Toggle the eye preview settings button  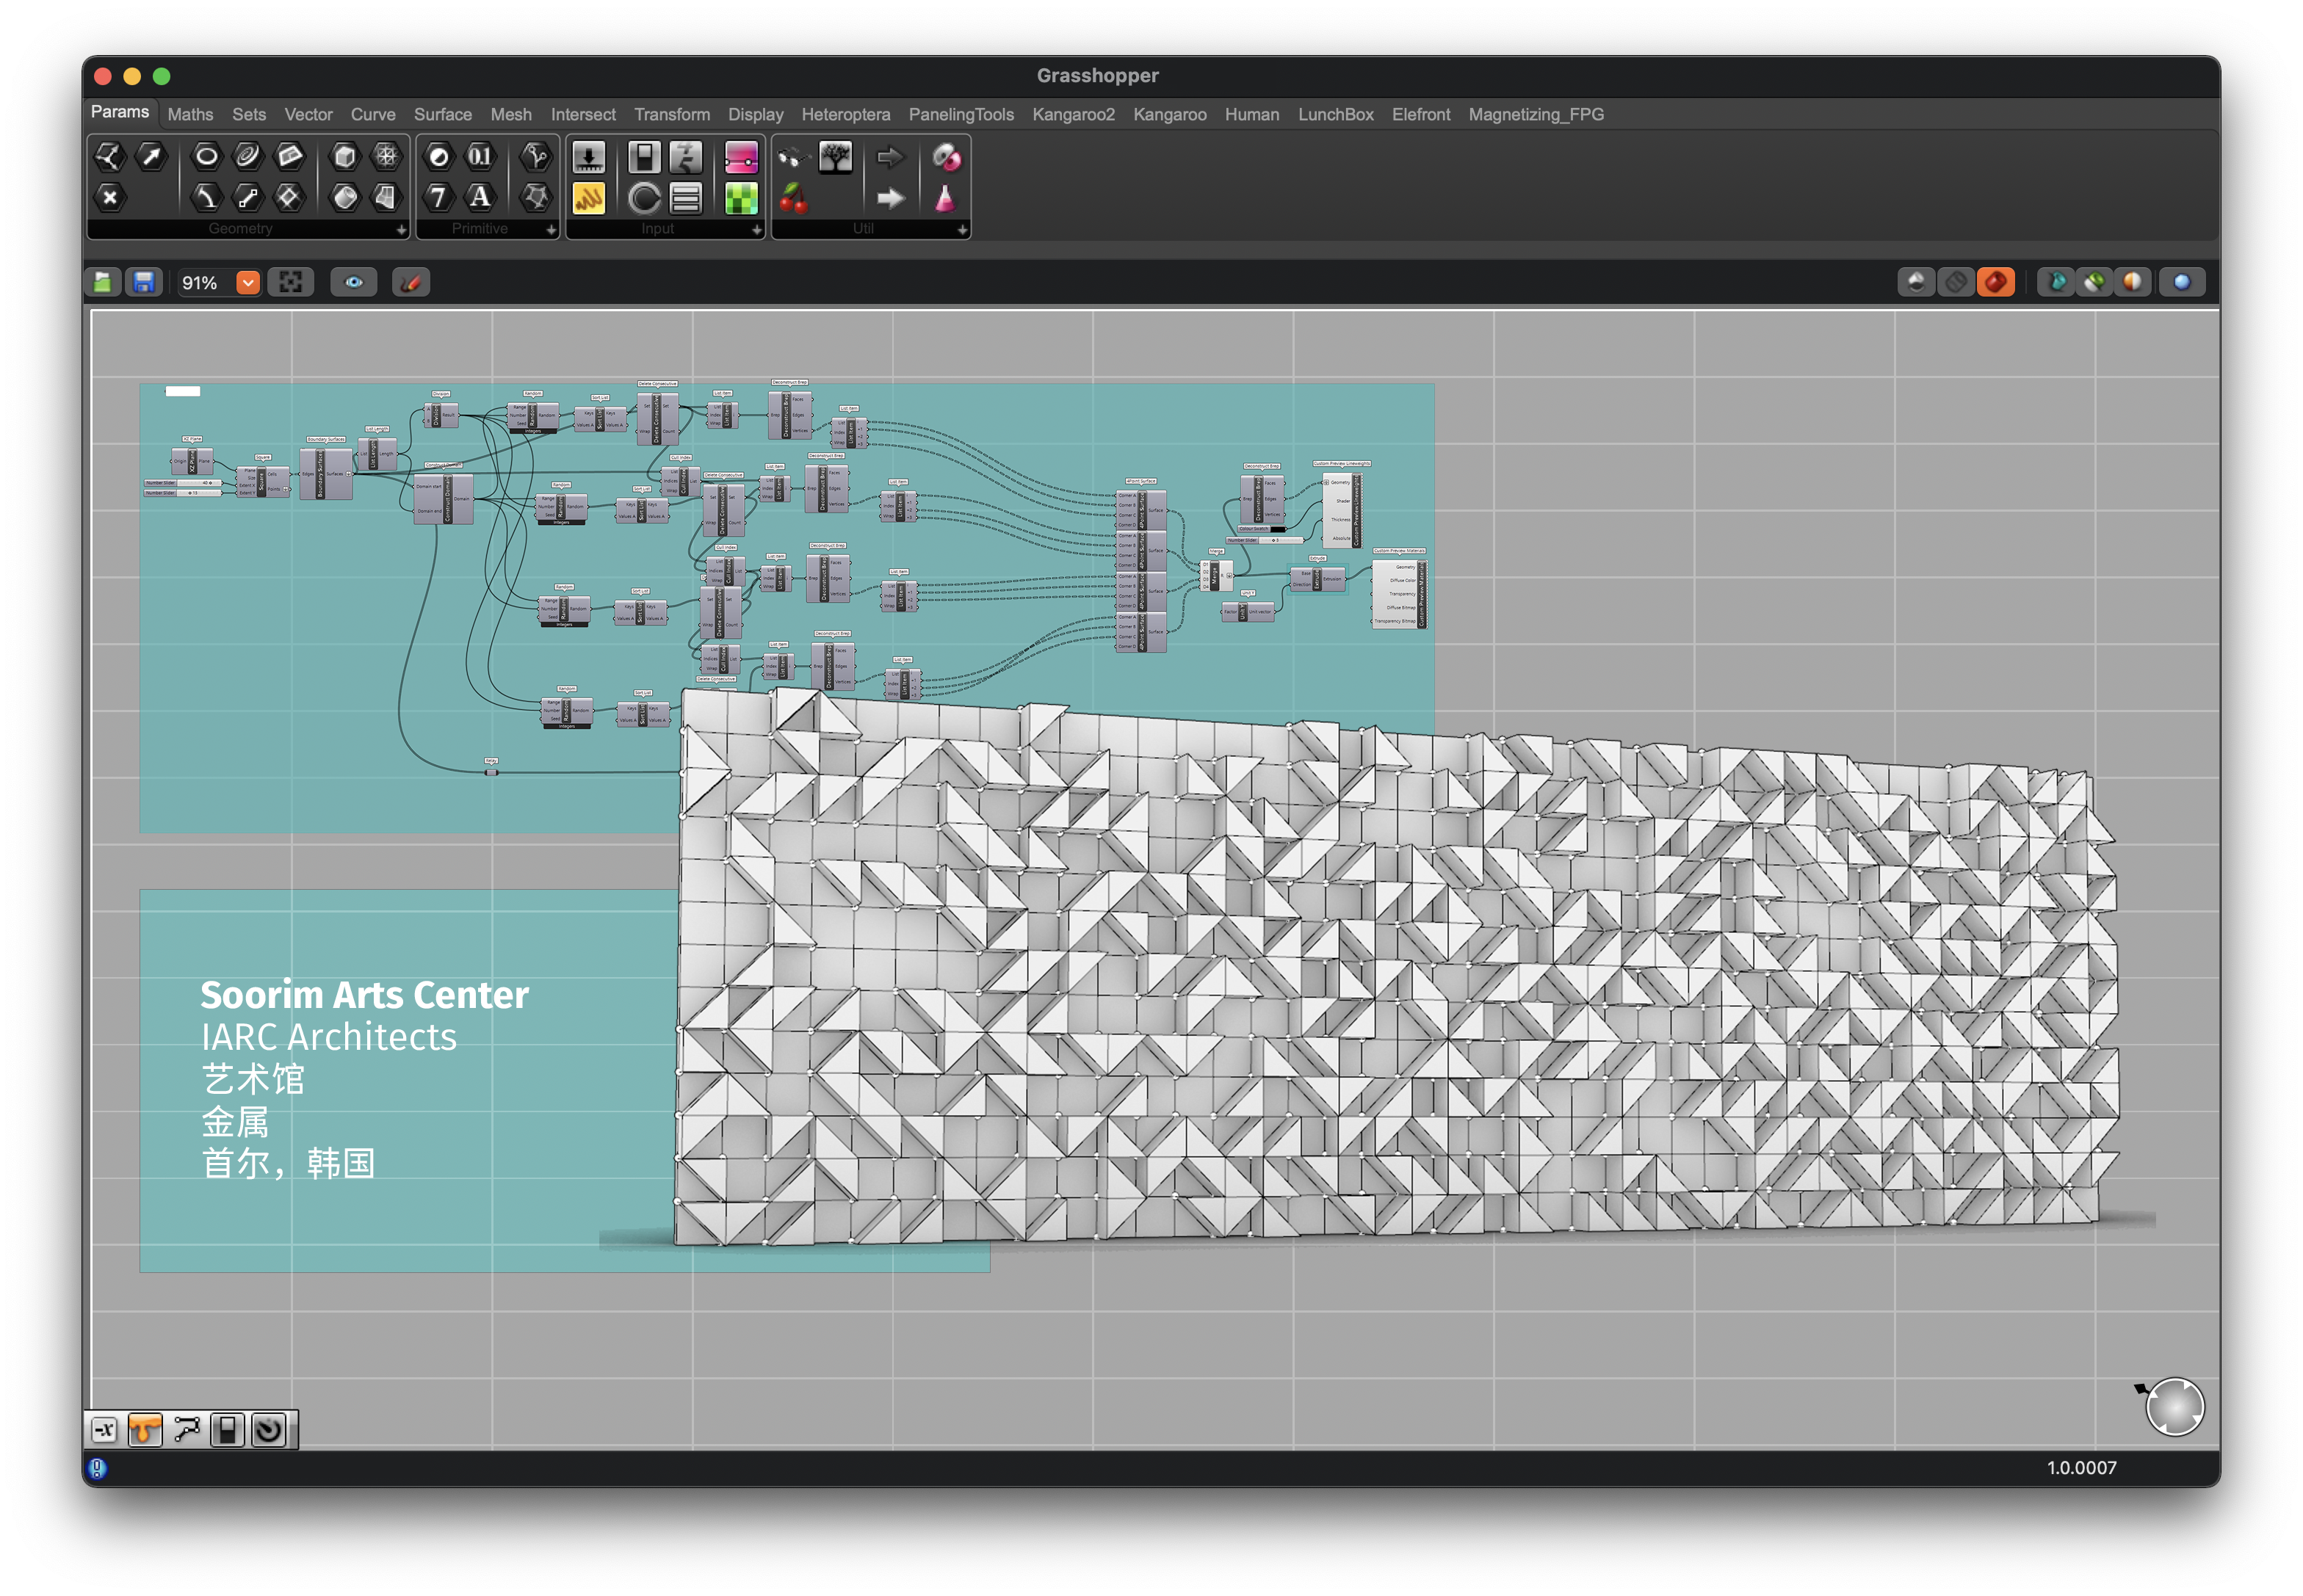coord(354,283)
